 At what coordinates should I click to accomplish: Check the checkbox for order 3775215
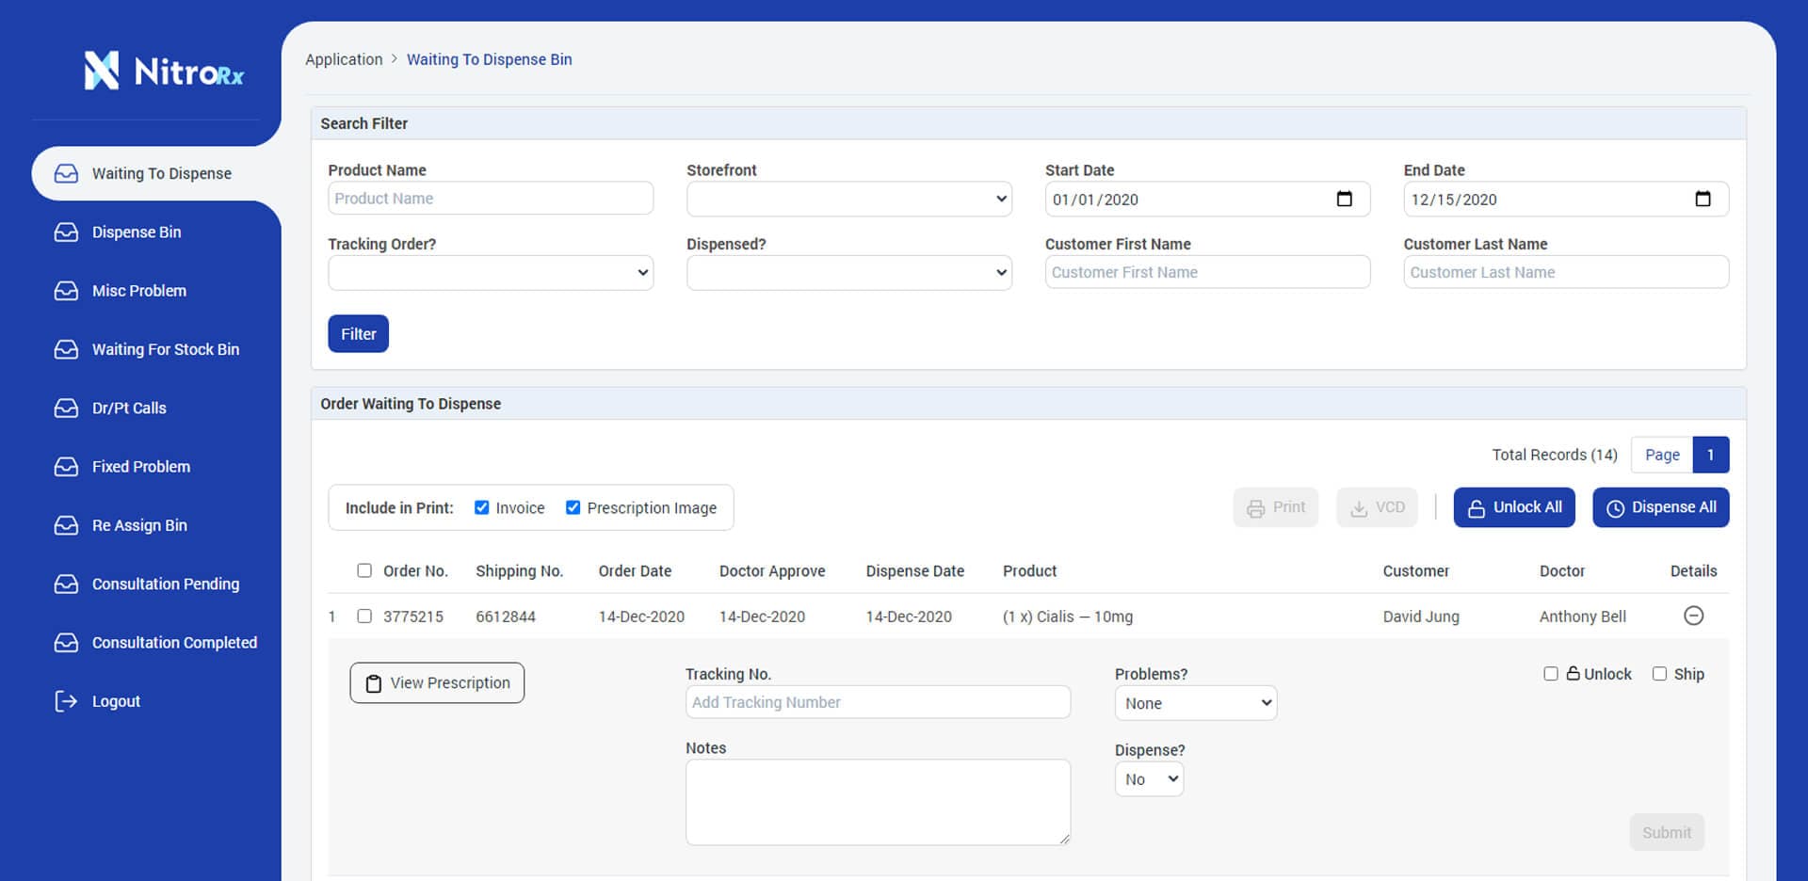pyautogui.click(x=364, y=617)
